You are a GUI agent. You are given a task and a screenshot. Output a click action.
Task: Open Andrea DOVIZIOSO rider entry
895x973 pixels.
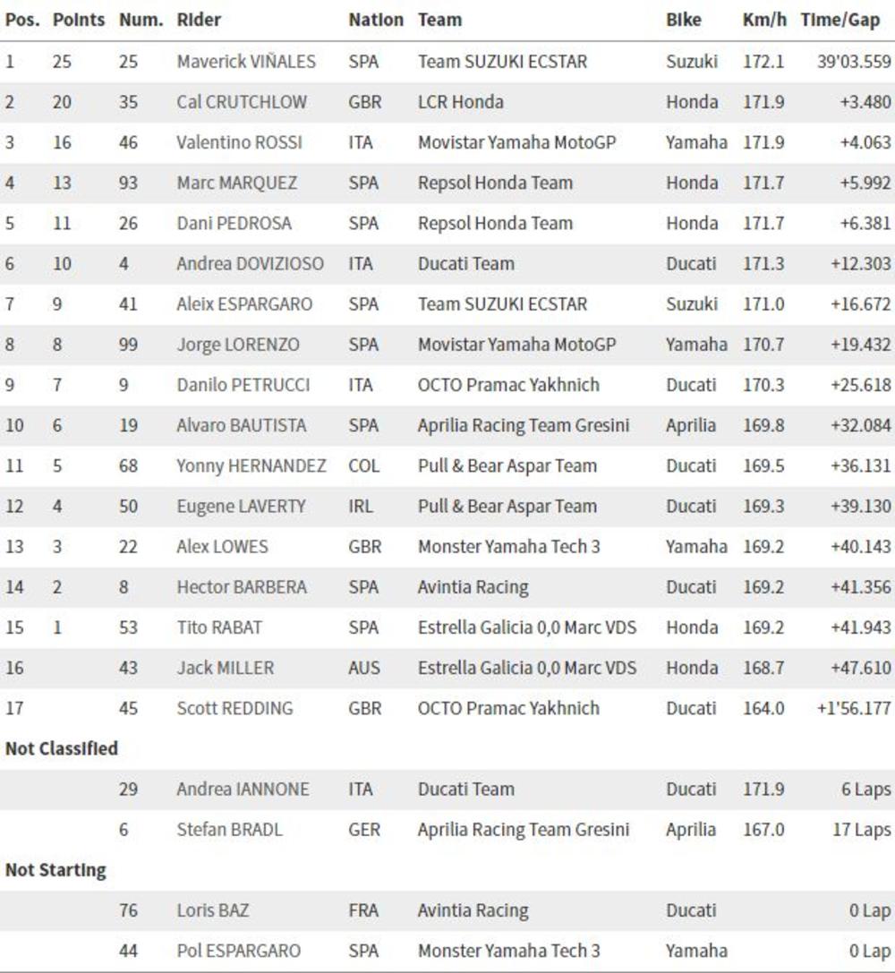251,264
